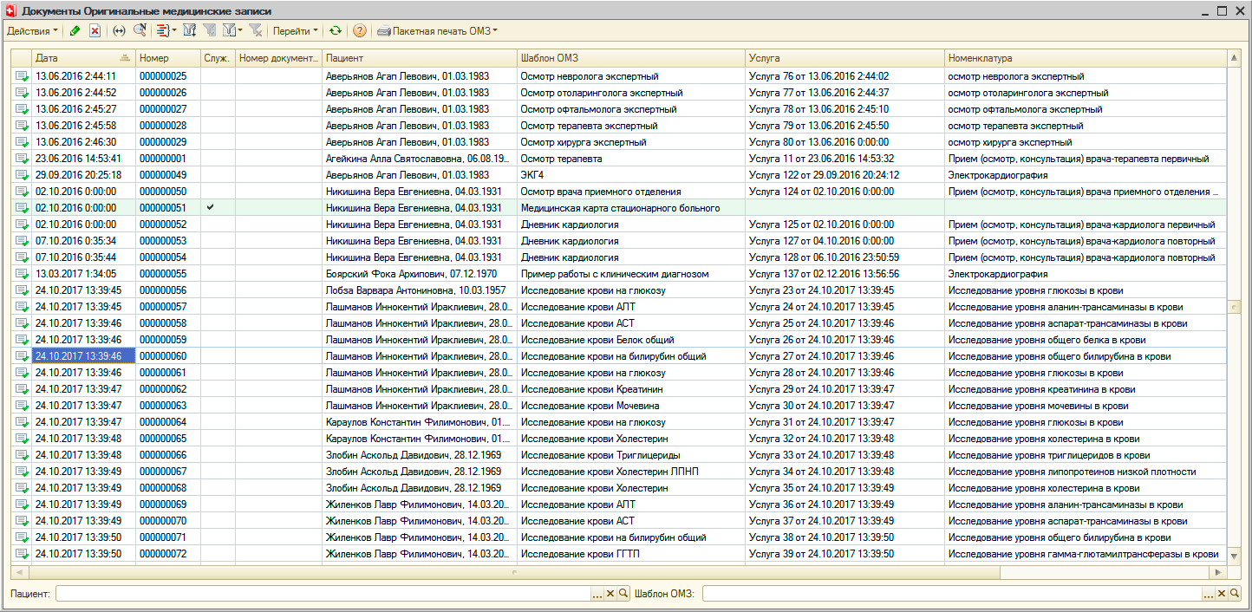Open the Перейти menu
This screenshot has height=612, width=1252.
(295, 30)
